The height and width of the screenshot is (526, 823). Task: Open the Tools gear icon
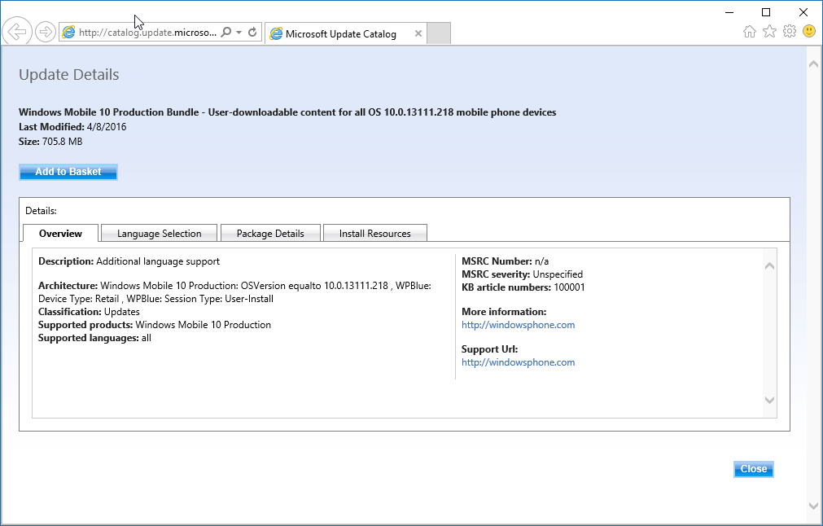[x=790, y=32]
